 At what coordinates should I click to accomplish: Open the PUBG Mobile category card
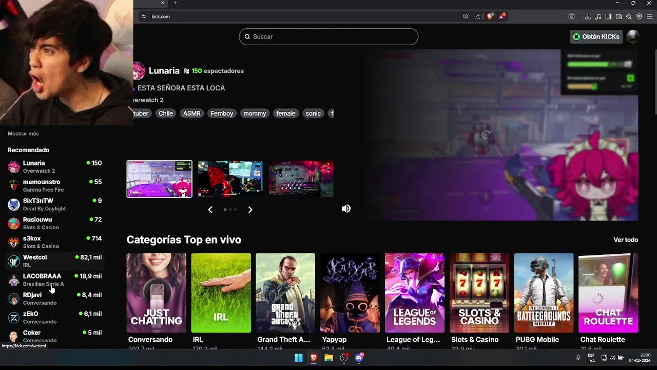pyautogui.click(x=544, y=293)
